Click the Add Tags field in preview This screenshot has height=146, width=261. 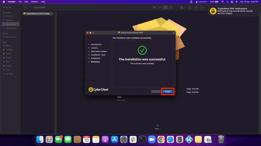(x=122, y=100)
